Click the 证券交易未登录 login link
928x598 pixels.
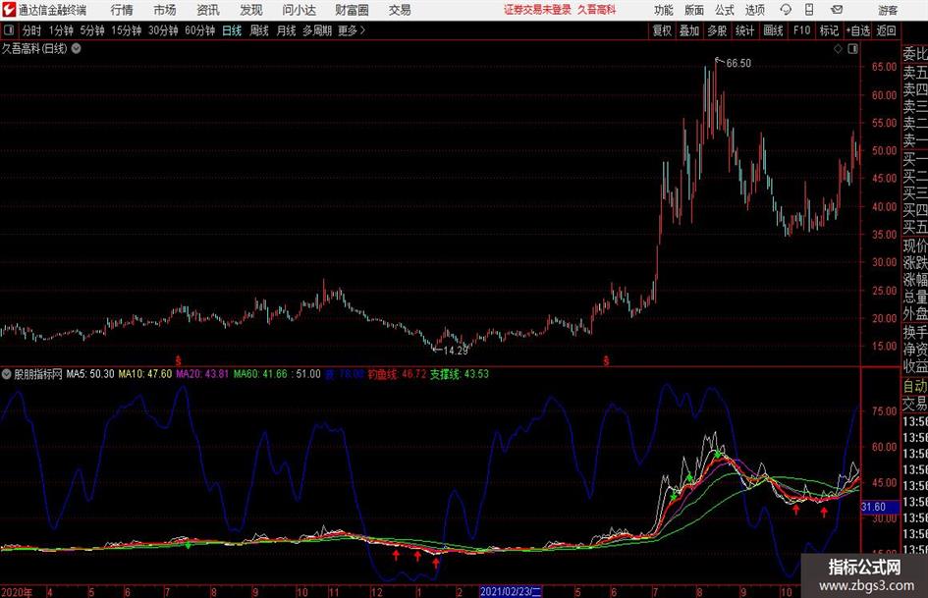click(x=537, y=10)
